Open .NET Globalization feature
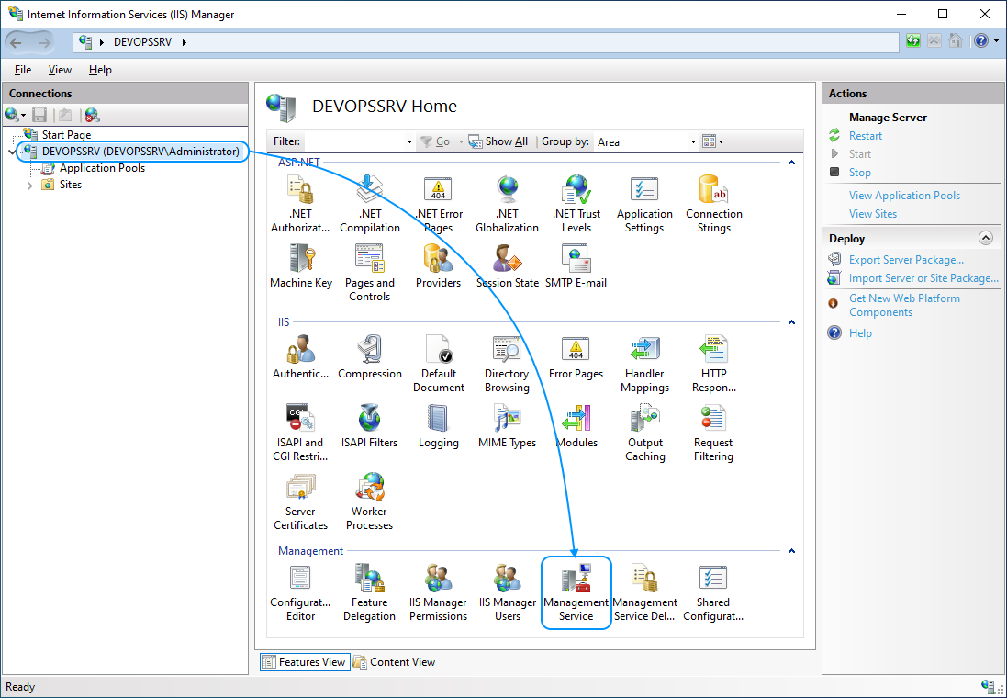1007x698 pixels. pos(508,205)
